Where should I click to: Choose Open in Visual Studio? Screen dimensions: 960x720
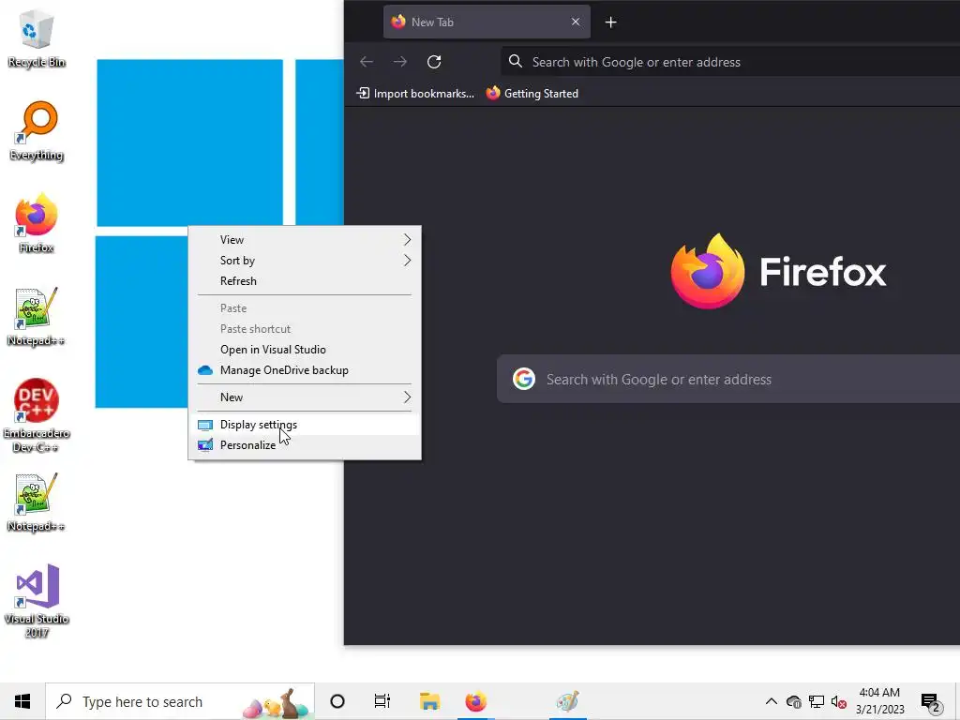coord(305,350)
